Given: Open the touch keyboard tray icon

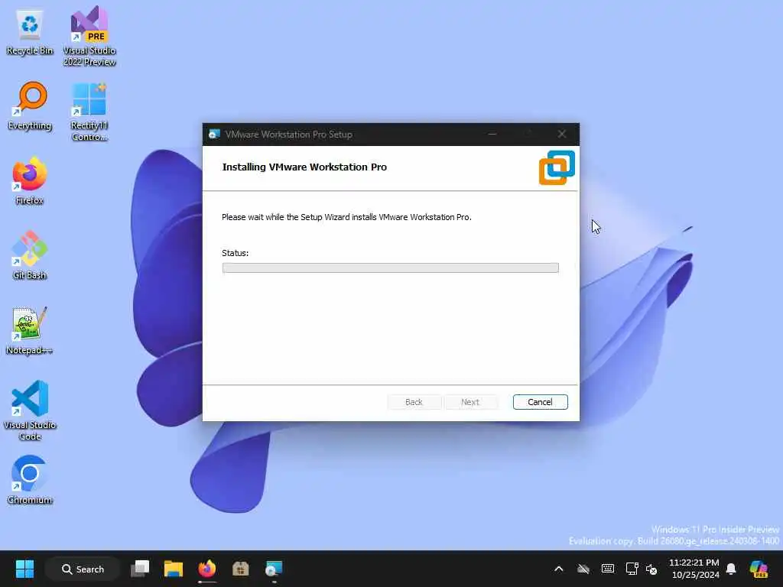Looking at the screenshot, I should click(x=608, y=569).
